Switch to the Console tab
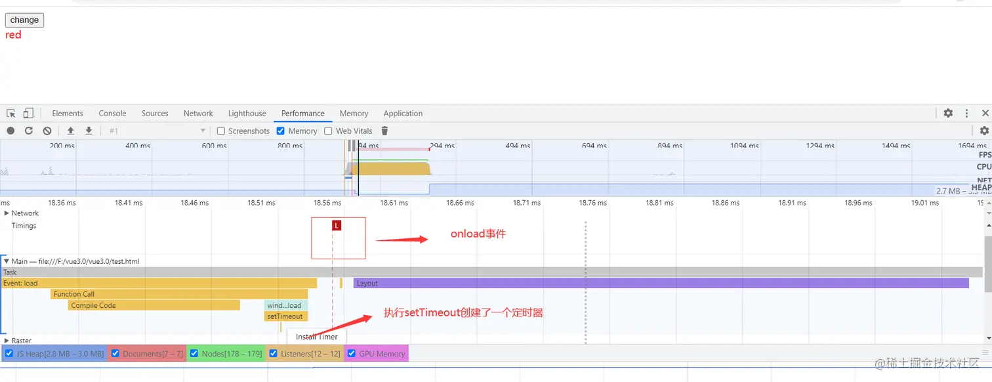The width and height of the screenshot is (992, 382). [x=112, y=114]
